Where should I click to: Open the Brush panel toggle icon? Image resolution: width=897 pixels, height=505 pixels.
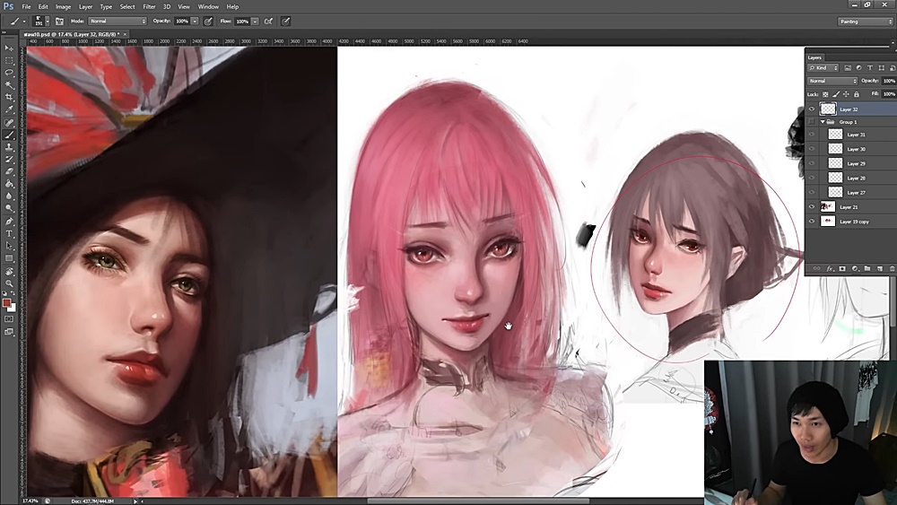(59, 21)
